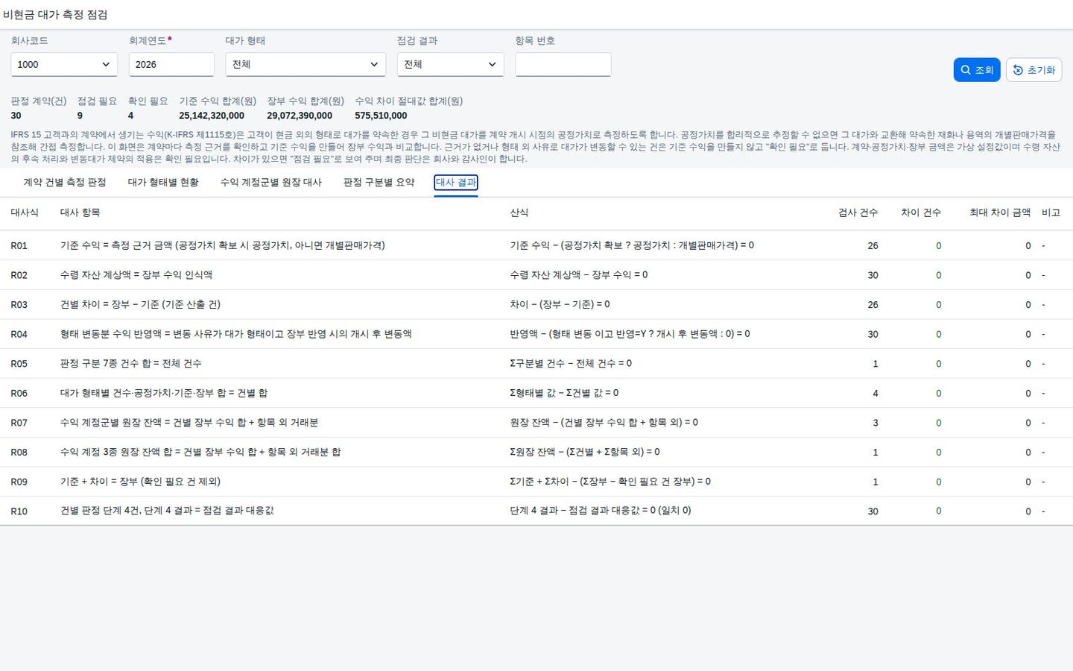Click the 원장 잔액 formula in row R07
This screenshot has height=671, width=1073.
604,423
